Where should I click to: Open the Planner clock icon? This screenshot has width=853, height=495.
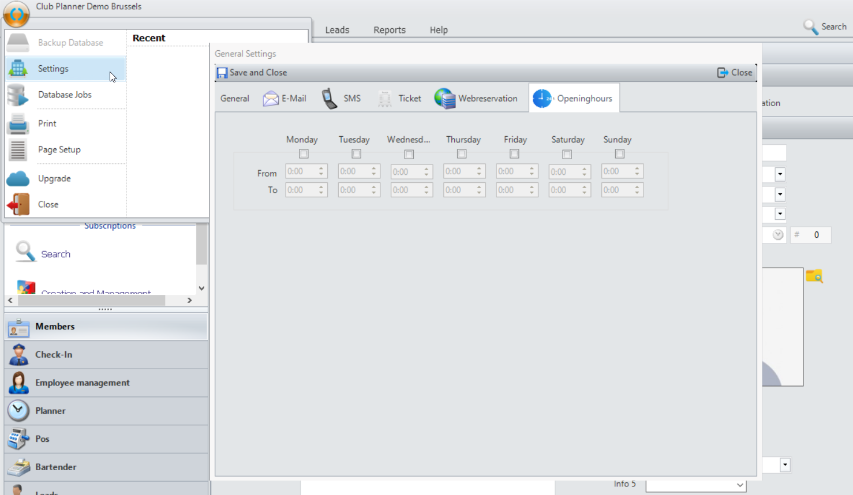[18, 411]
